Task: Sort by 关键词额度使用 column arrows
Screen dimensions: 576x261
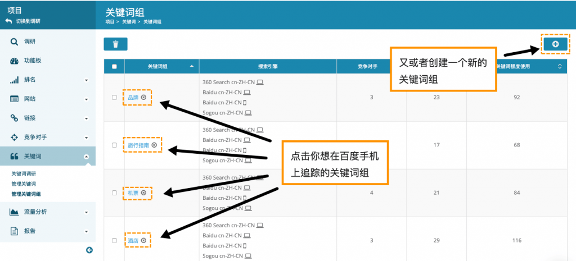Action: click(x=560, y=66)
